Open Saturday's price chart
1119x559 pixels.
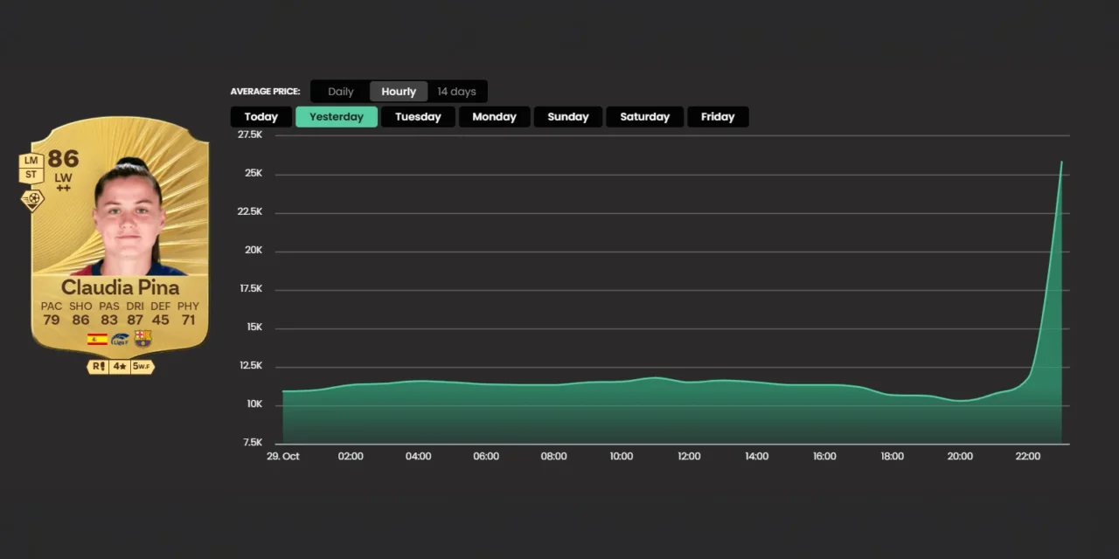644,116
